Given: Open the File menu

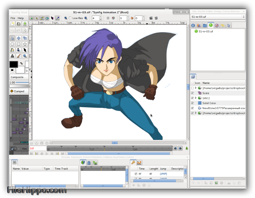Looking at the screenshot, I should tap(13, 18).
